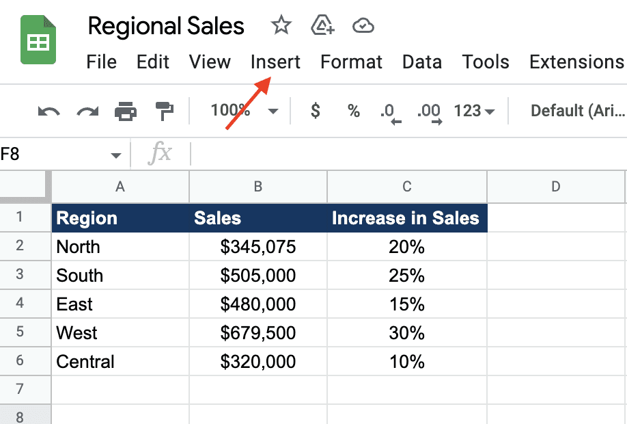Open the 100% zoom dropdown

(244, 111)
